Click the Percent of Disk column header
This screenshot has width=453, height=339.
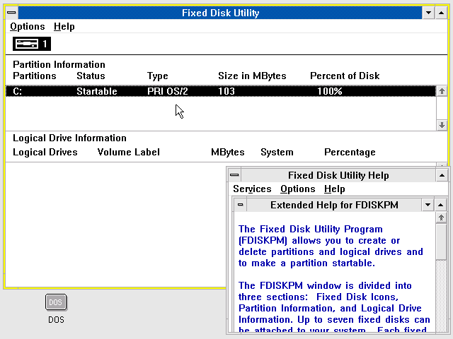pos(345,76)
